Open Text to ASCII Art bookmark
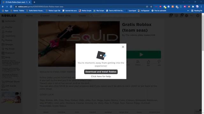Screen dimensions: 204x114 click(115, 10)
